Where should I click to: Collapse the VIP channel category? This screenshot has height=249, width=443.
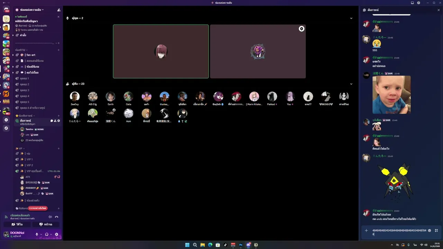click(20, 148)
